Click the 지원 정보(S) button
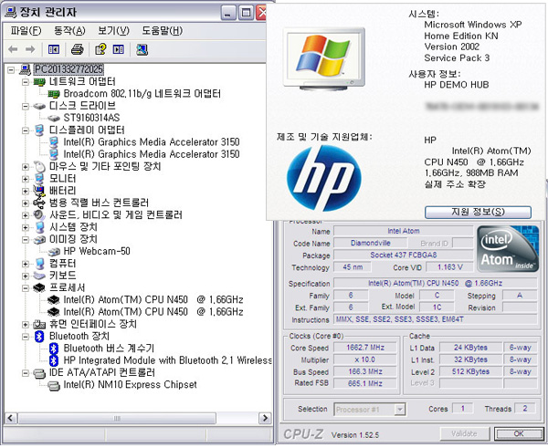This screenshot has width=548, height=448. [478, 212]
